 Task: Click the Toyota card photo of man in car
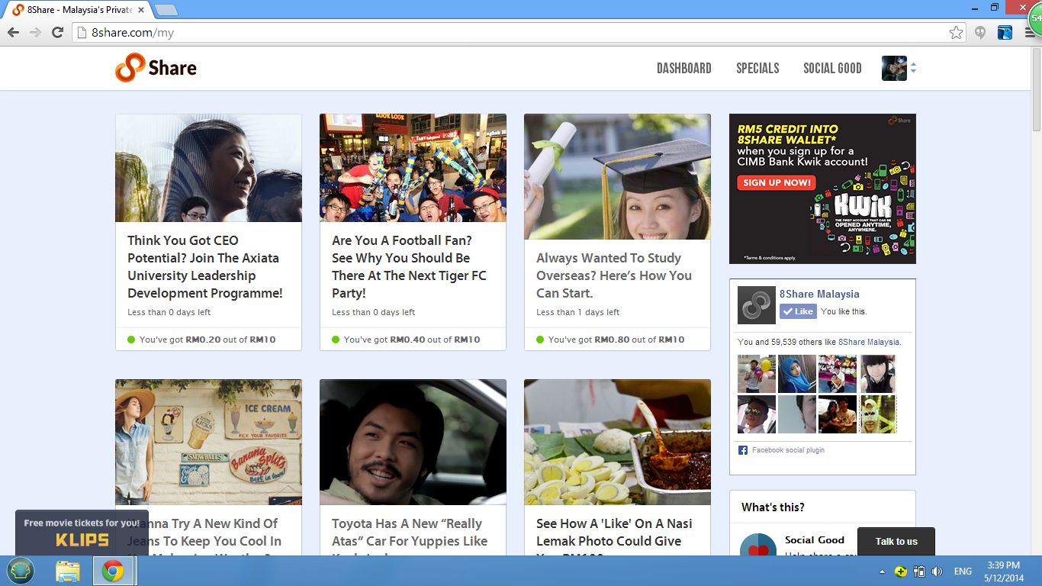tap(413, 443)
